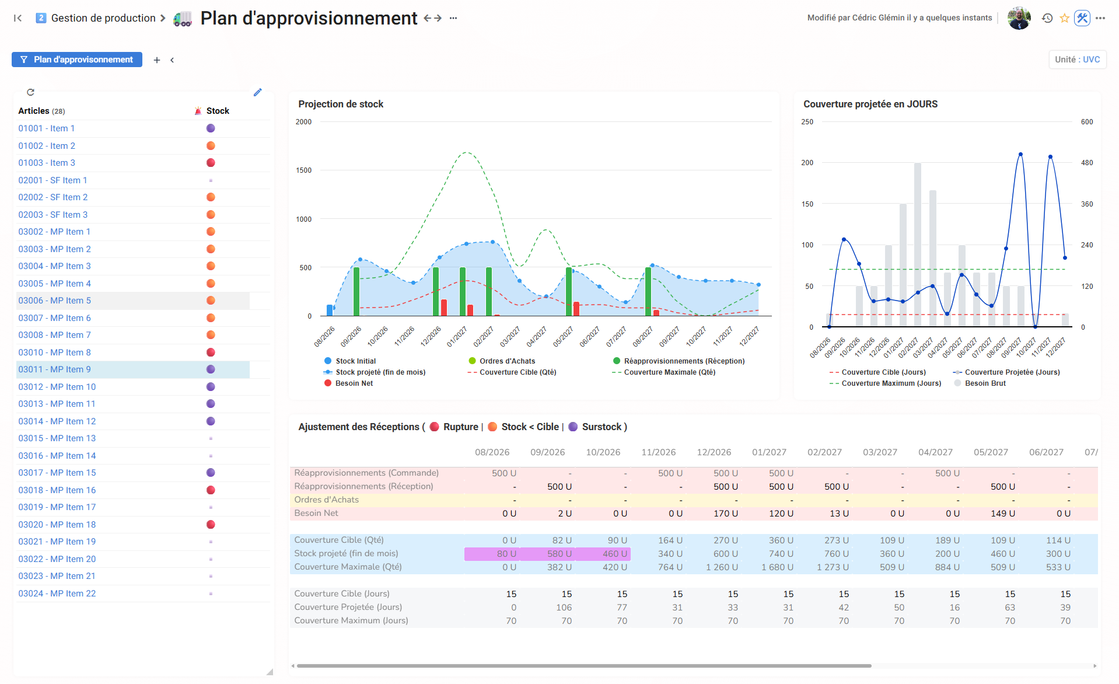Select the Plan d'approvisonnement filter tab

pos(77,60)
